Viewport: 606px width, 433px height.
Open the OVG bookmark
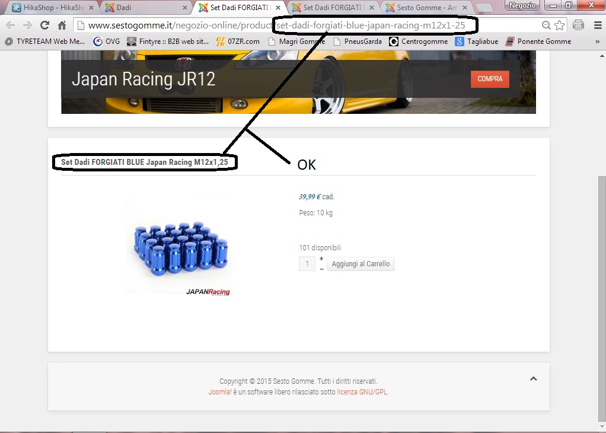[107, 42]
